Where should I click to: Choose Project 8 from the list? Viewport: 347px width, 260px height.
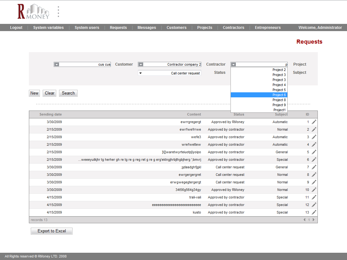point(259,100)
